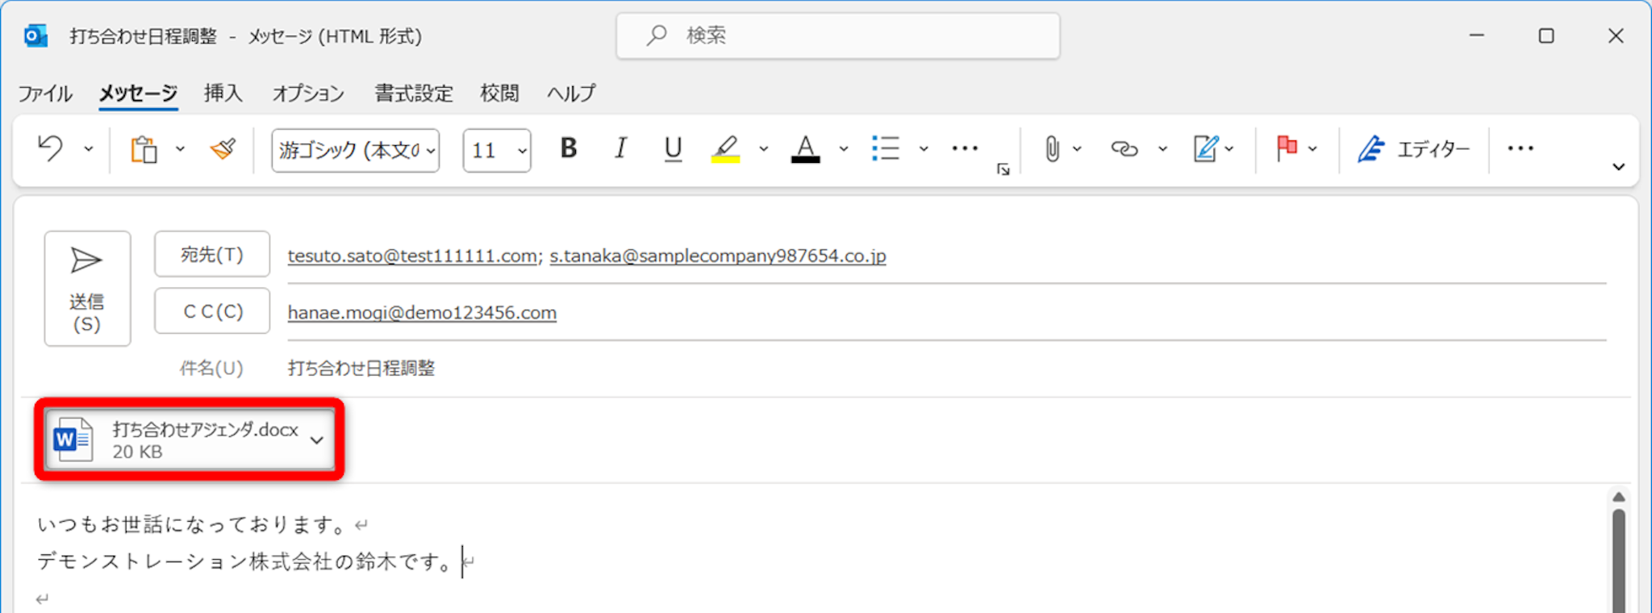Viewport: 1652px width, 613px height.
Task: Click the 宛先(T) recipients button
Action: (212, 255)
